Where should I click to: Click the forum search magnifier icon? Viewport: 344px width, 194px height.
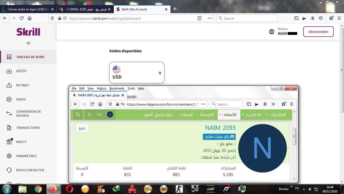click(x=78, y=115)
